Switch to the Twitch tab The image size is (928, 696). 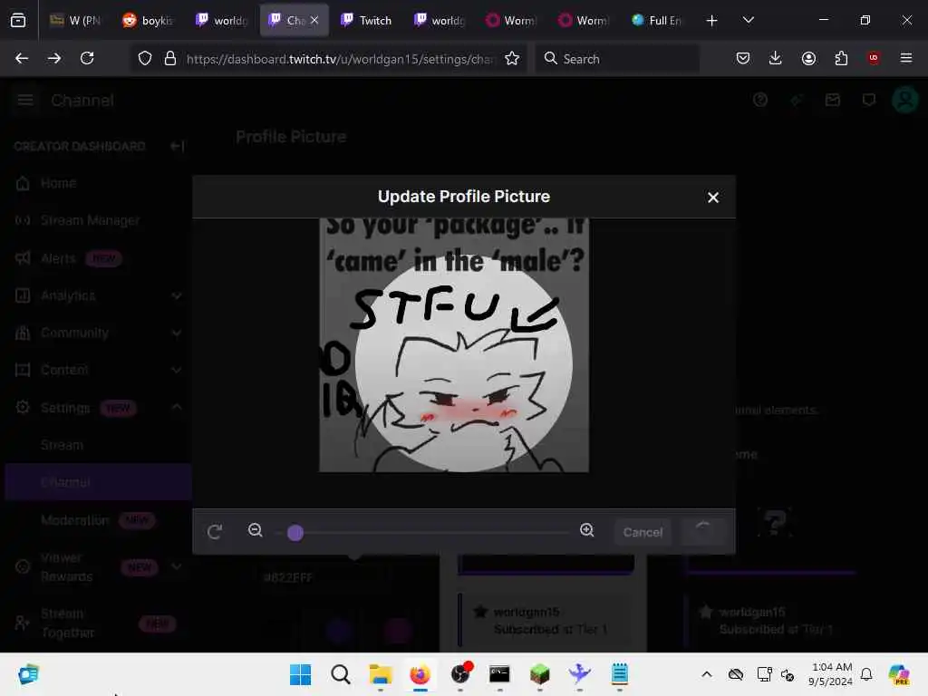pos(366,20)
